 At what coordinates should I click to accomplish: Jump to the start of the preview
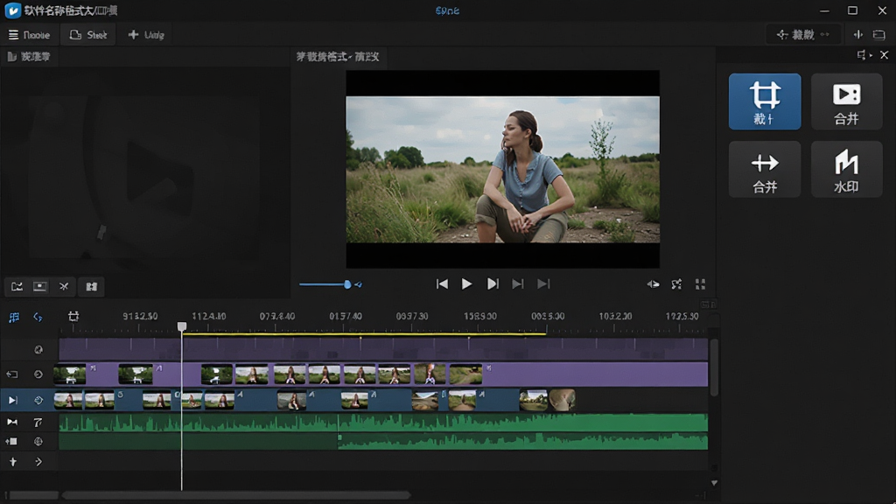pyautogui.click(x=442, y=284)
